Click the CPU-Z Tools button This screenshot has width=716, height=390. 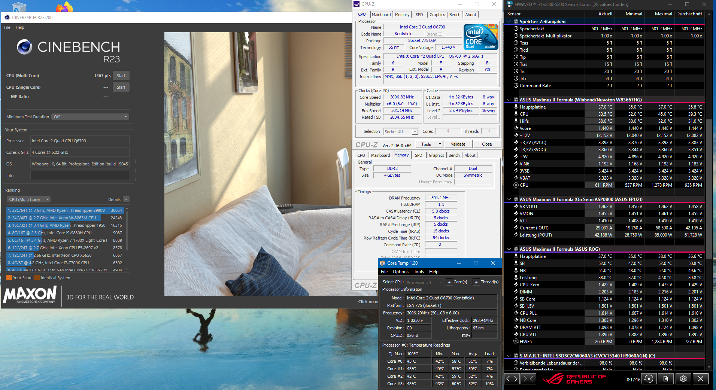[x=426, y=144]
